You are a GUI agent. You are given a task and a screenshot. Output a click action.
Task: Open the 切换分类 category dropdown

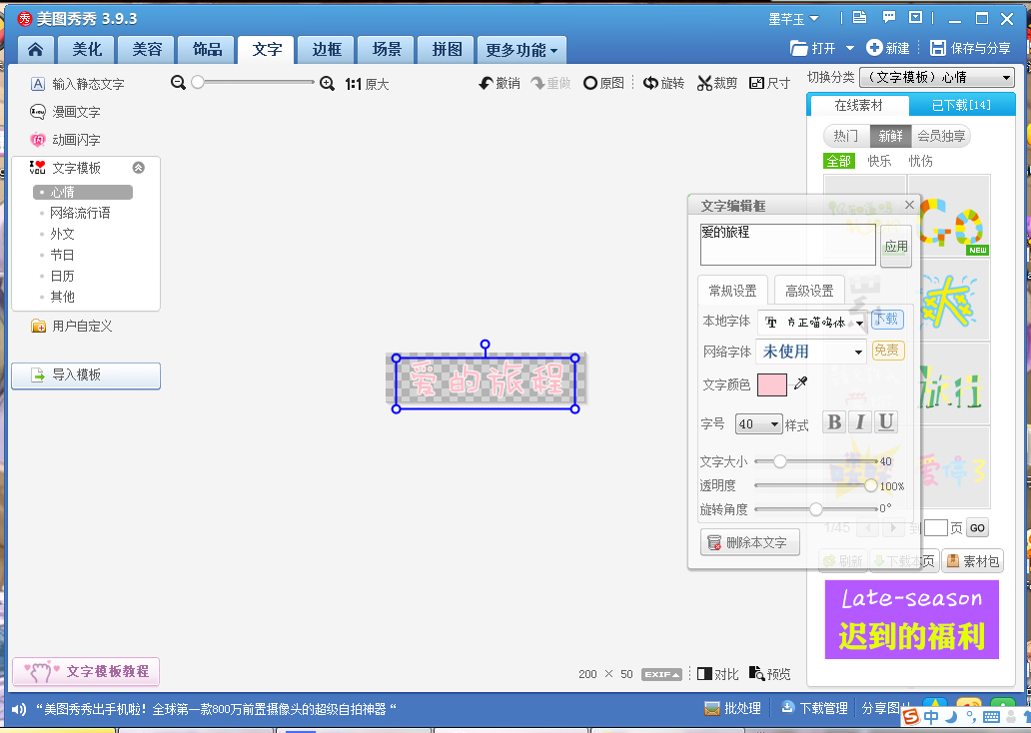pos(937,78)
